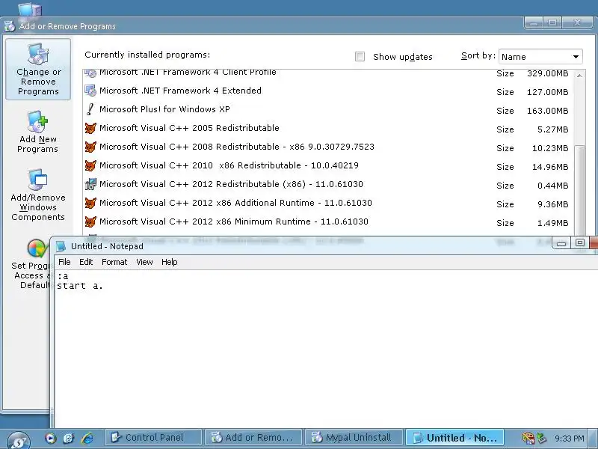This screenshot has height=449, width=598.
Task: Open Notepad File menu
Action: coord(64,262)
